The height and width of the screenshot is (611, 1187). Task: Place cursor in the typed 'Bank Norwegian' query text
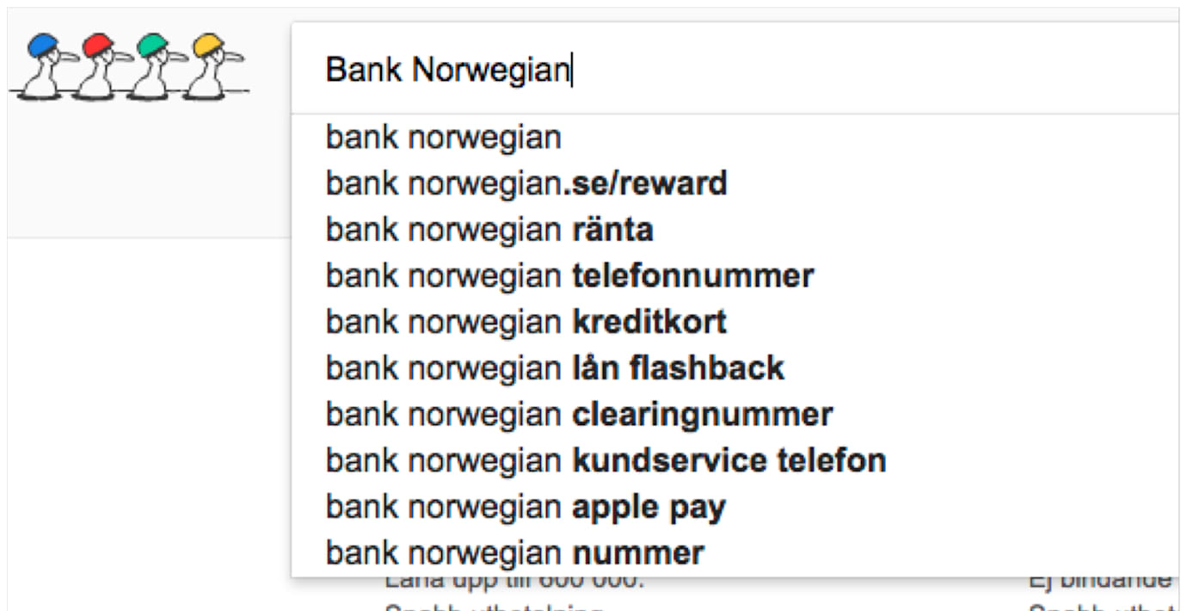[x=446, y=70]
